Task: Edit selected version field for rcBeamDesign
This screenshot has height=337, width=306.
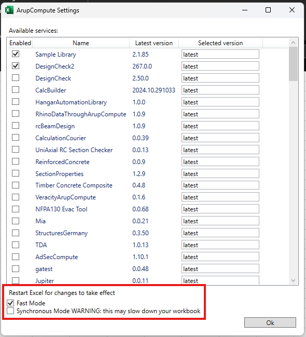Action: (220, 126)
